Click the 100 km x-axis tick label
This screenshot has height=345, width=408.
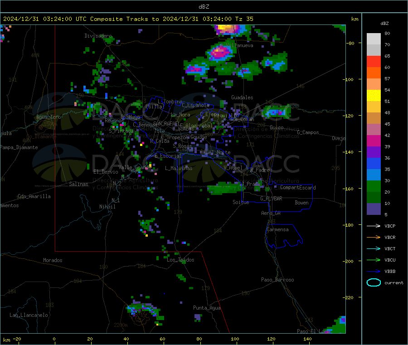(235, 339)
